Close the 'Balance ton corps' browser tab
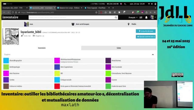Image resolution: width=194 pixels, height=110 pixels. 82,8
